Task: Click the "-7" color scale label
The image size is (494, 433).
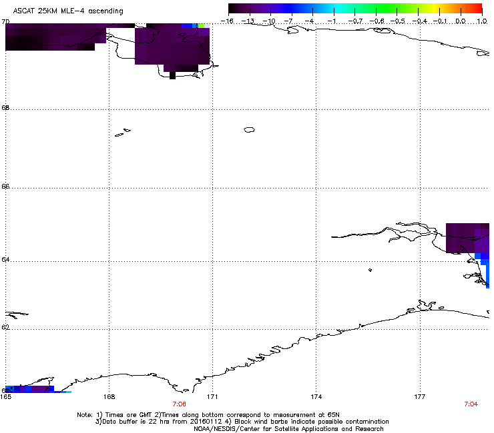Action: click(288, 21)
